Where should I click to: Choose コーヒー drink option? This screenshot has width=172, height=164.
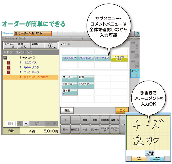pos(70,78)
